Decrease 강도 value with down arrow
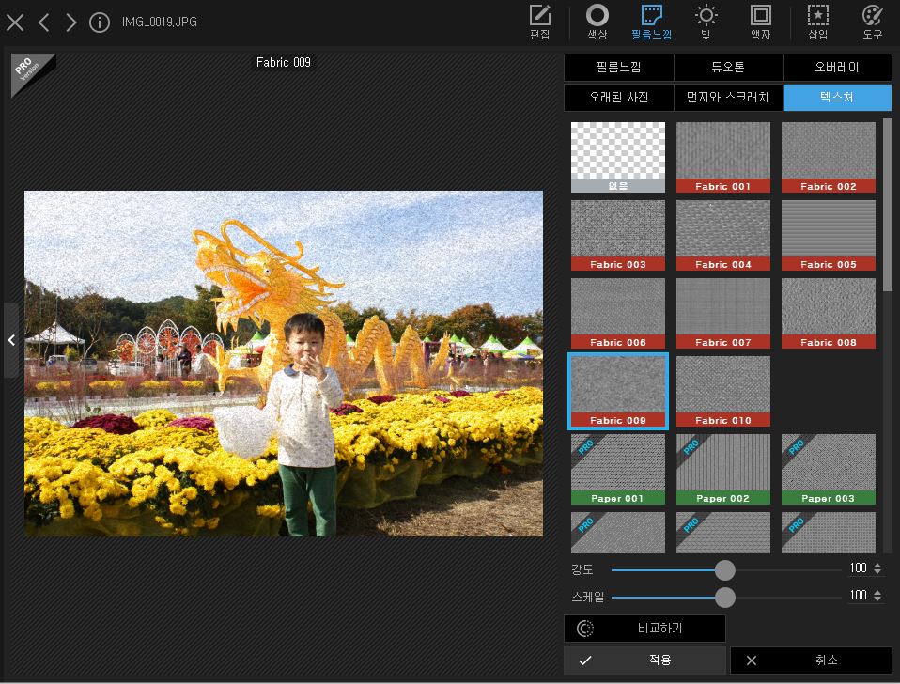900x684 pixels. pos(877,571)
